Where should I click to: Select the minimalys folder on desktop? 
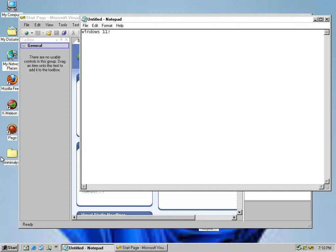point(12,157)
